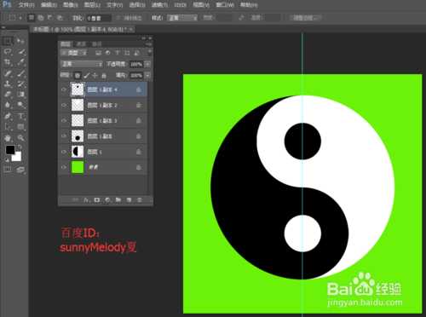Hide the half-circle layer 图层 1
Screen dimensions: 426x317
point(64,152)
